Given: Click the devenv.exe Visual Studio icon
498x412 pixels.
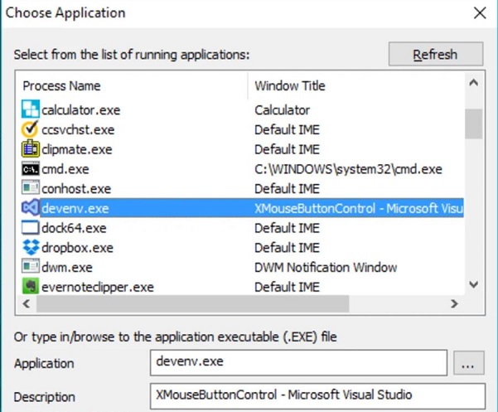Looking at the screenshot, I should click(30, 208).
